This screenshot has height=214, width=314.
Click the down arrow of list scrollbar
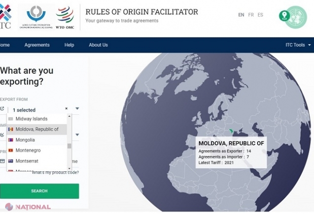[x=69, y=169]
